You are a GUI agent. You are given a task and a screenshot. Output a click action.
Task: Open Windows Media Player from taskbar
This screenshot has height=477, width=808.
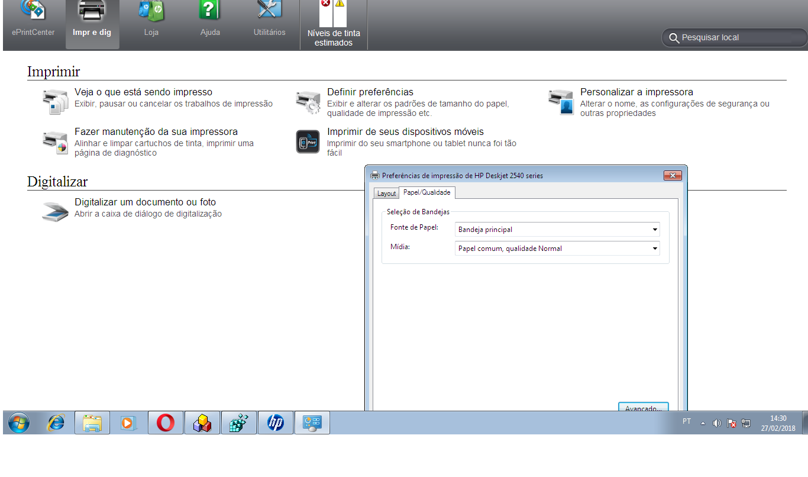point(128,423)
